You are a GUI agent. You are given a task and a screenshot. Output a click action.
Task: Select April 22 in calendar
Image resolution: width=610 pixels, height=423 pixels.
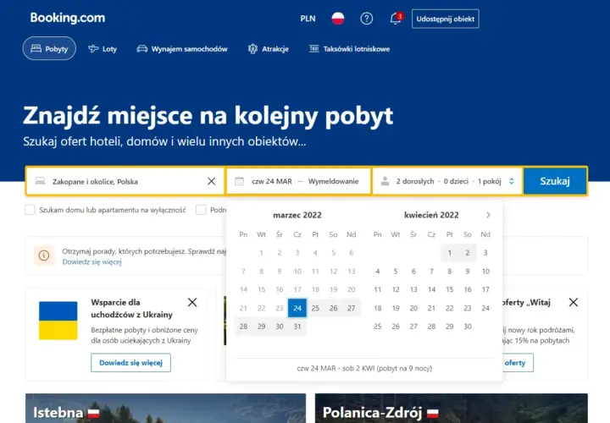(450, 308)
